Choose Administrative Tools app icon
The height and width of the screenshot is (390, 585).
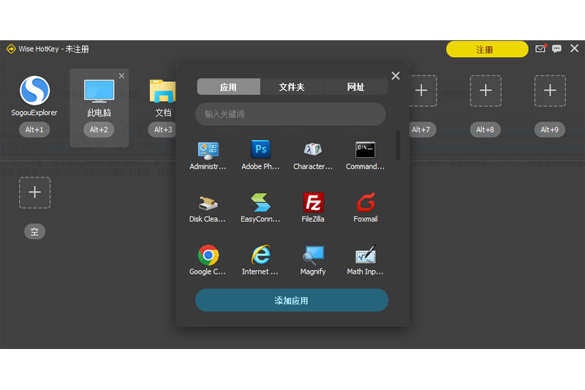[x=208, y=151]
